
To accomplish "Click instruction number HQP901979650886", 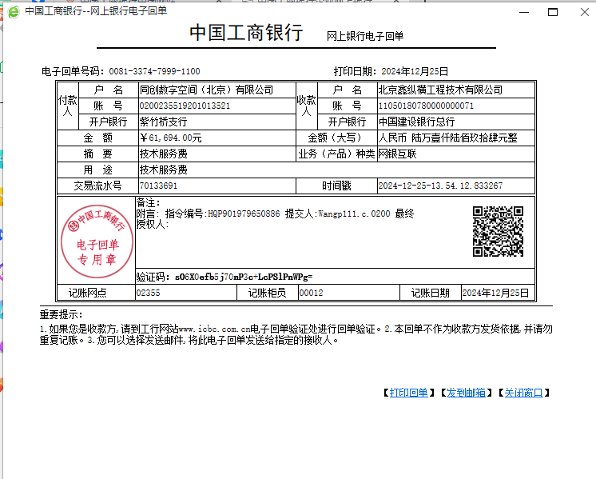I will point(244,214).
